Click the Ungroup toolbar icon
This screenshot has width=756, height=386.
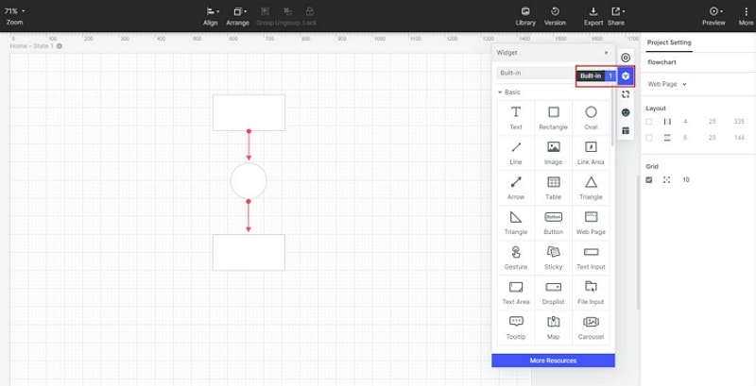(x=287, y=11)
